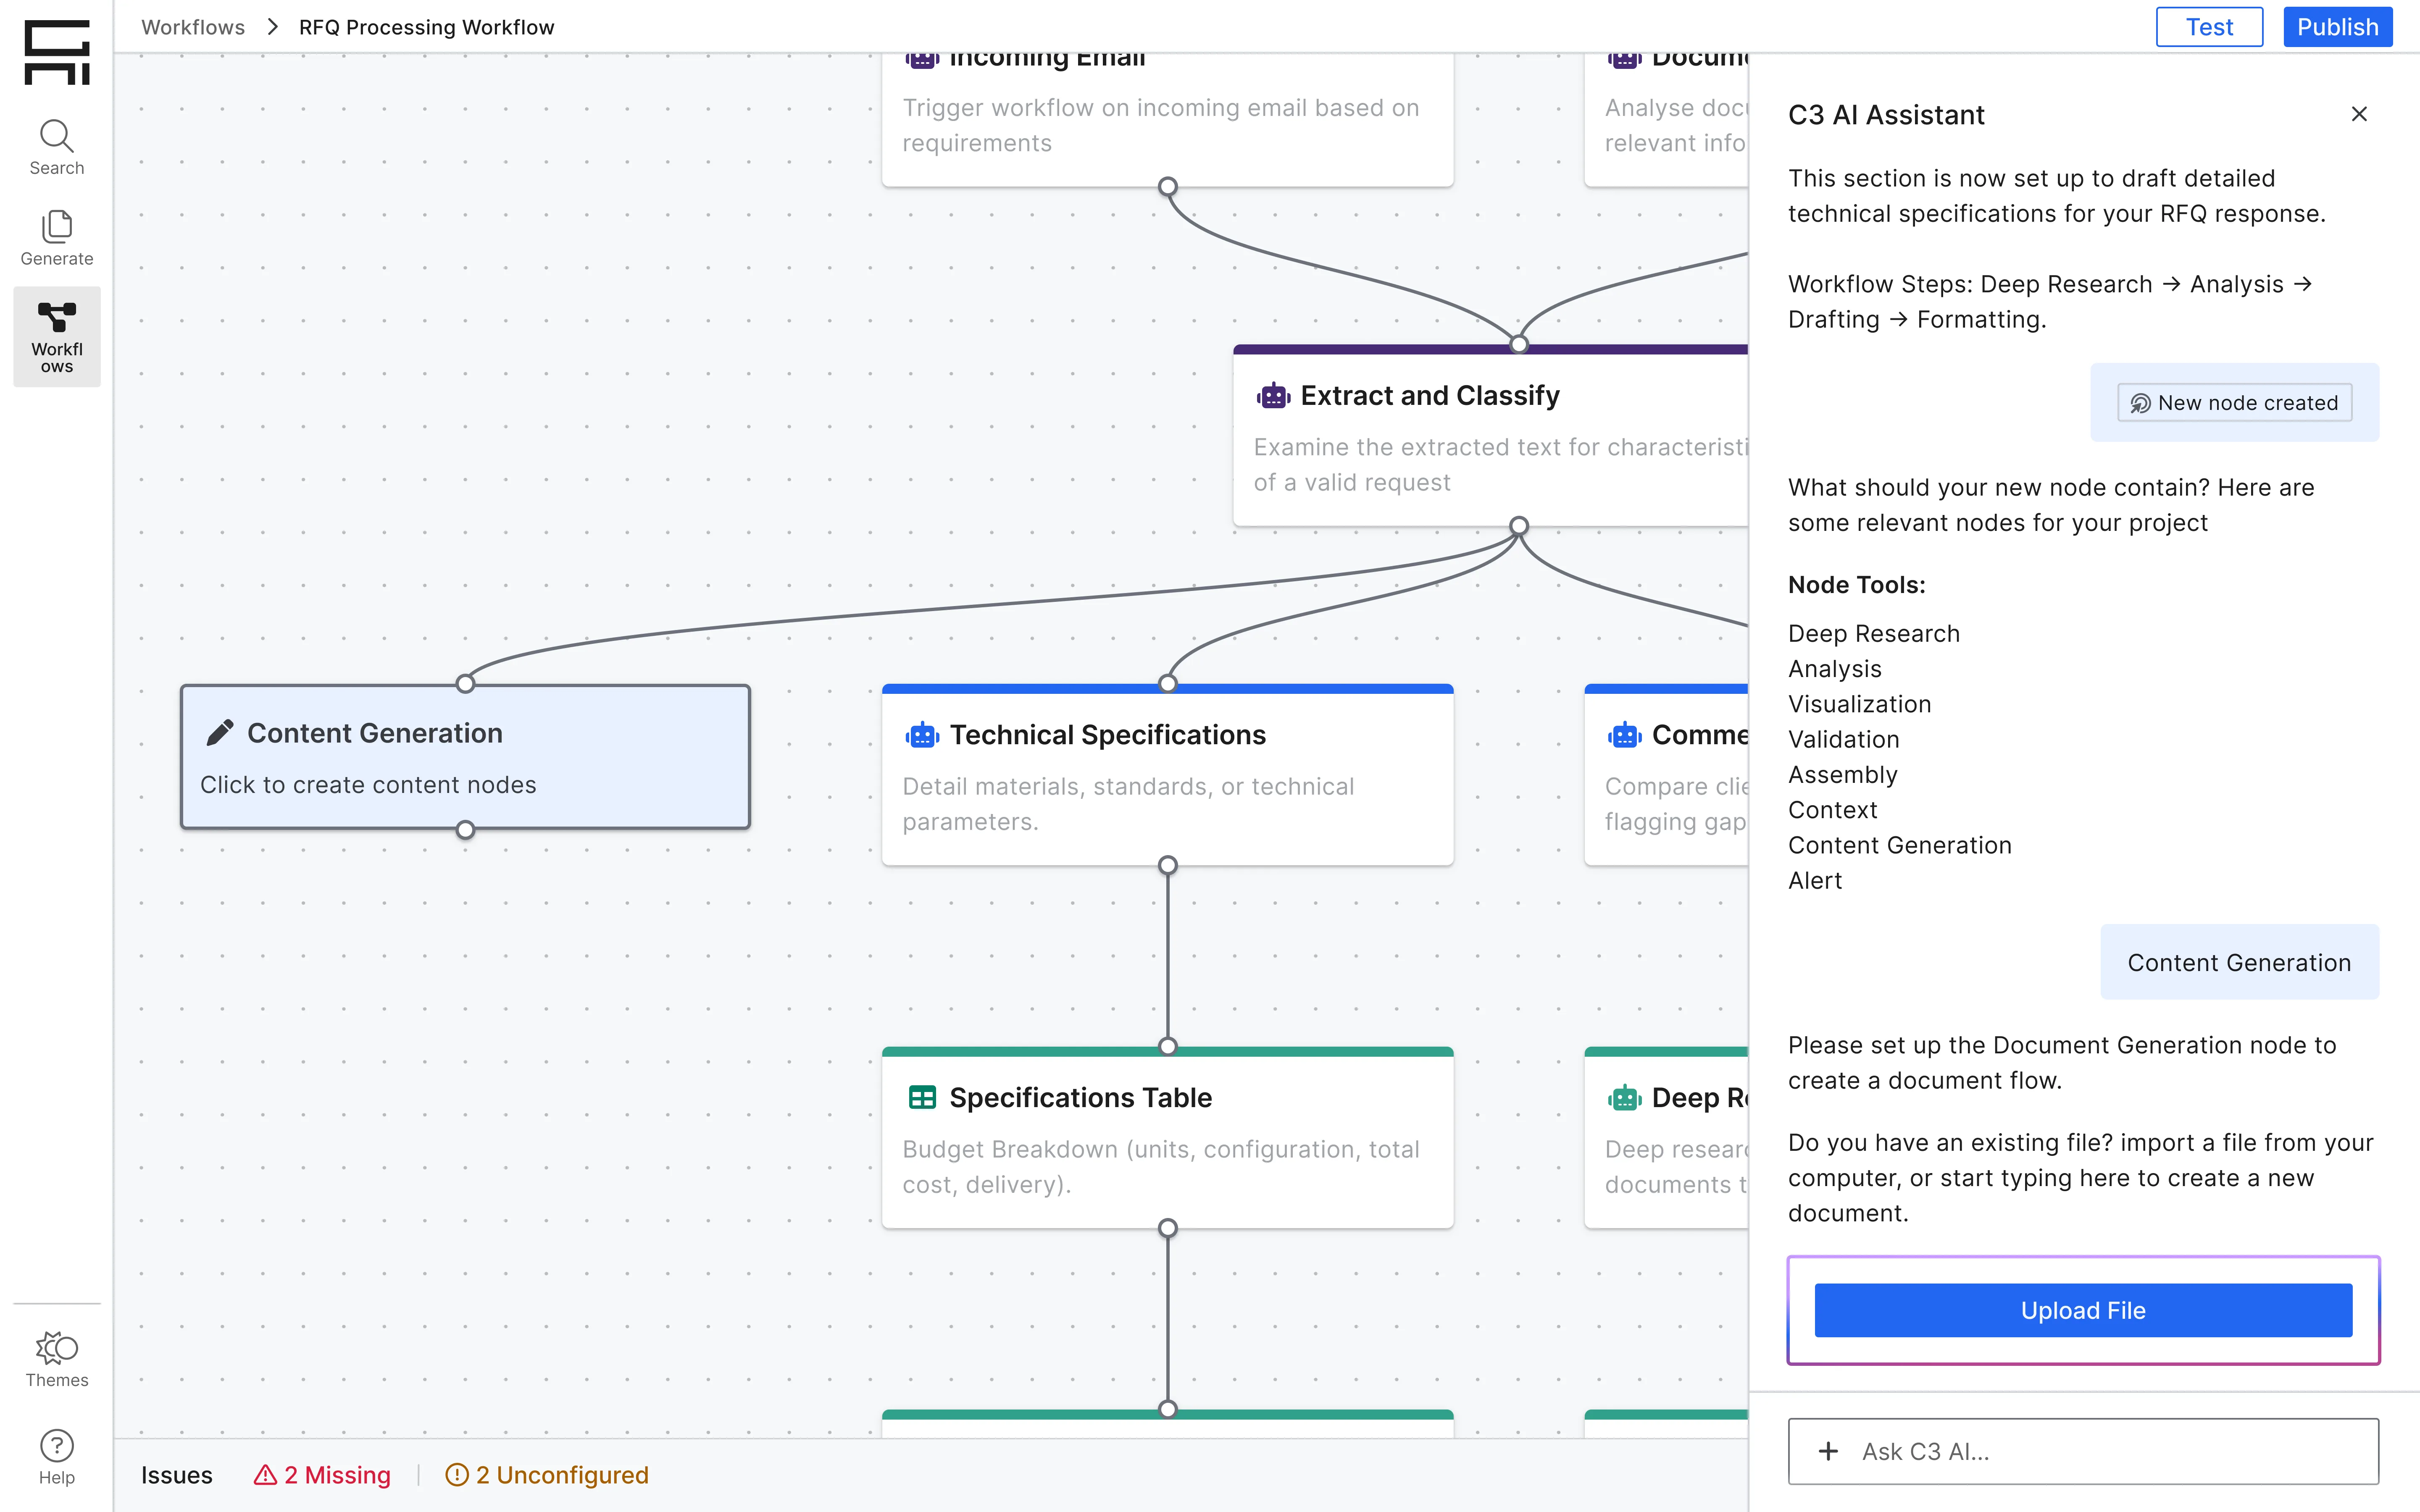The image size is (2420, 1512).
Task: Select the Technical Specifications node
Action: coord(1167,775)
